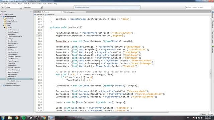Open the Build menu

click(25, 4)
